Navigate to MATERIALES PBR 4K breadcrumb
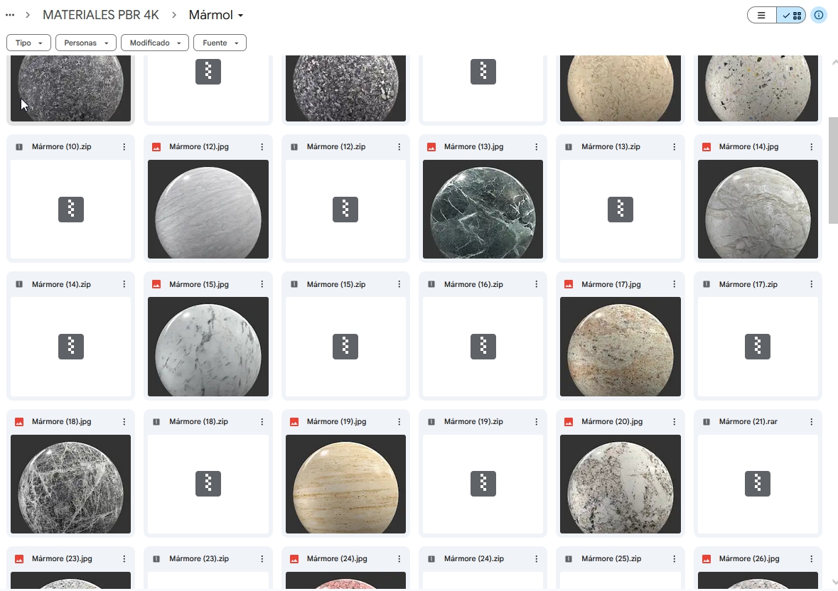Viewport: 838px width, 591px height. click(x=100, y=14)
